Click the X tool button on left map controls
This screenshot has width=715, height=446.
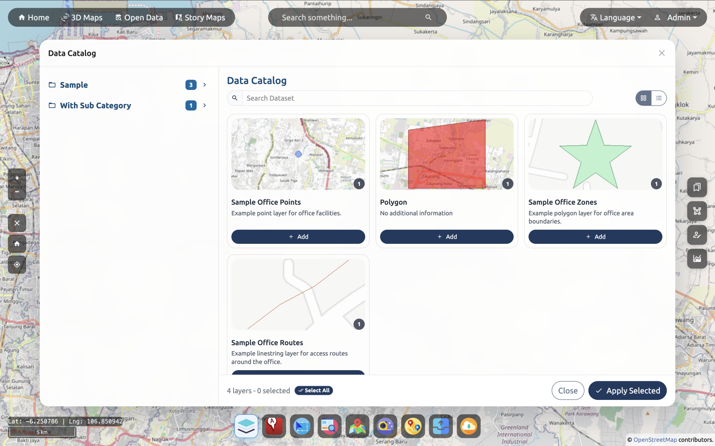click(x=17, y=223)
